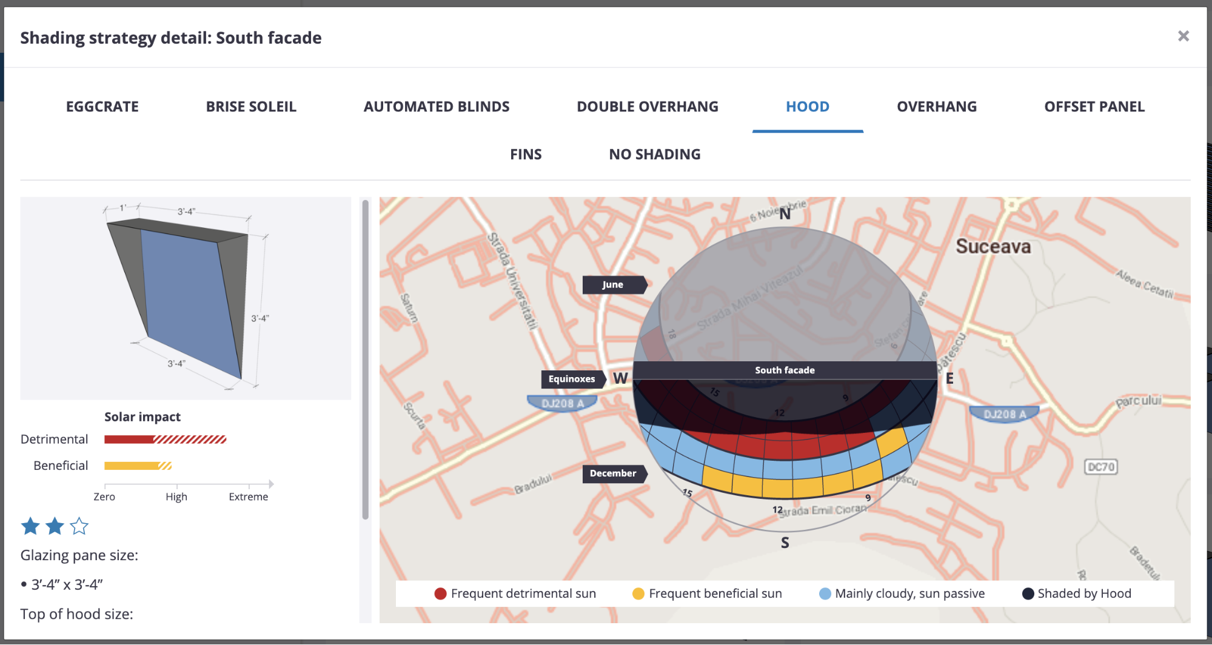Viewport: 1212px width, 645px height.
Task: Select the Overhang tab
Action: [x=937, y=107]
